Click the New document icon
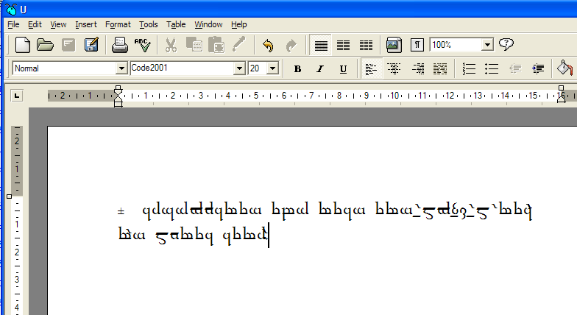 (23, 45)
